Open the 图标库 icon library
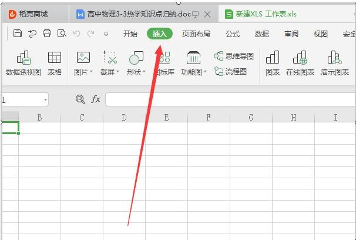This screenshot has height=240, width=356. pos(164,63)
